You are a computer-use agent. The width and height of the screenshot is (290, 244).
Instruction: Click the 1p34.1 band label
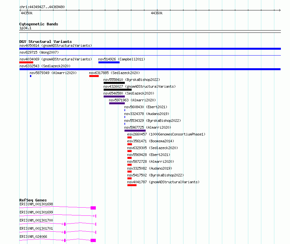pyautogui.click(x=25, y=28)
